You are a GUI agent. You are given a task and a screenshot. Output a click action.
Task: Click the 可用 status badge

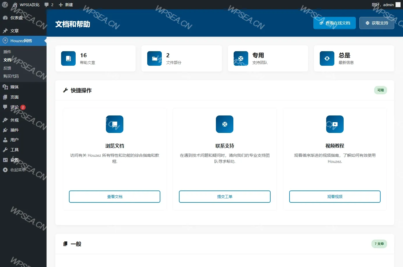coord(381,90)
